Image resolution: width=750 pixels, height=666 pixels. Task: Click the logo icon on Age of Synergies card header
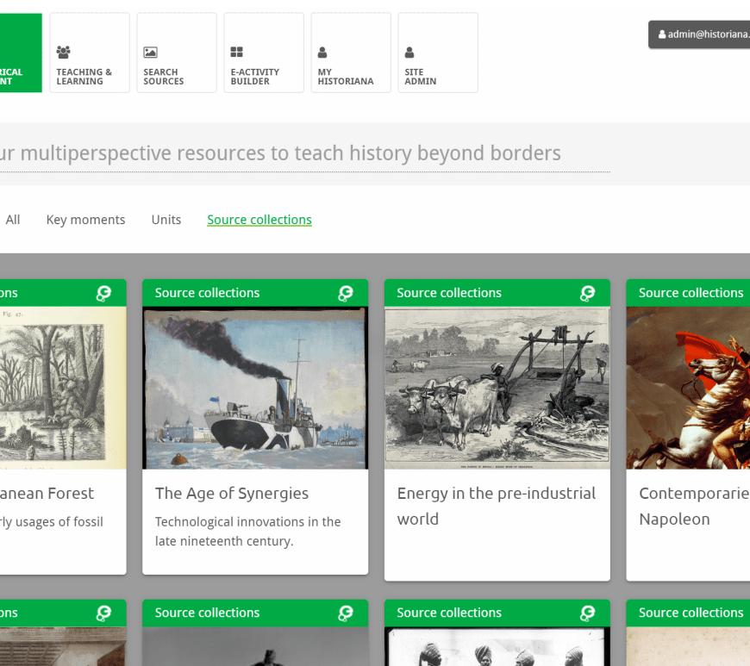tap(346, 294)
